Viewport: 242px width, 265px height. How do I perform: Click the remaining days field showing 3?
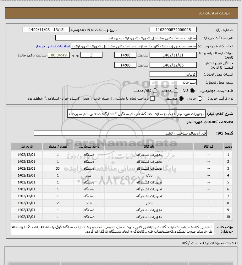pos(91,55)
